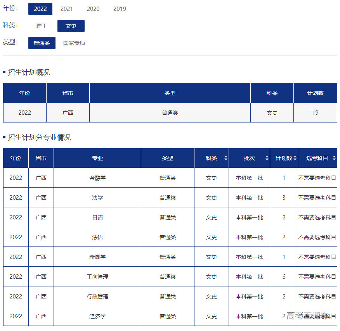340x331 pixels.
Task: Click the 专业 column header
Action: (x=97, y=158)
